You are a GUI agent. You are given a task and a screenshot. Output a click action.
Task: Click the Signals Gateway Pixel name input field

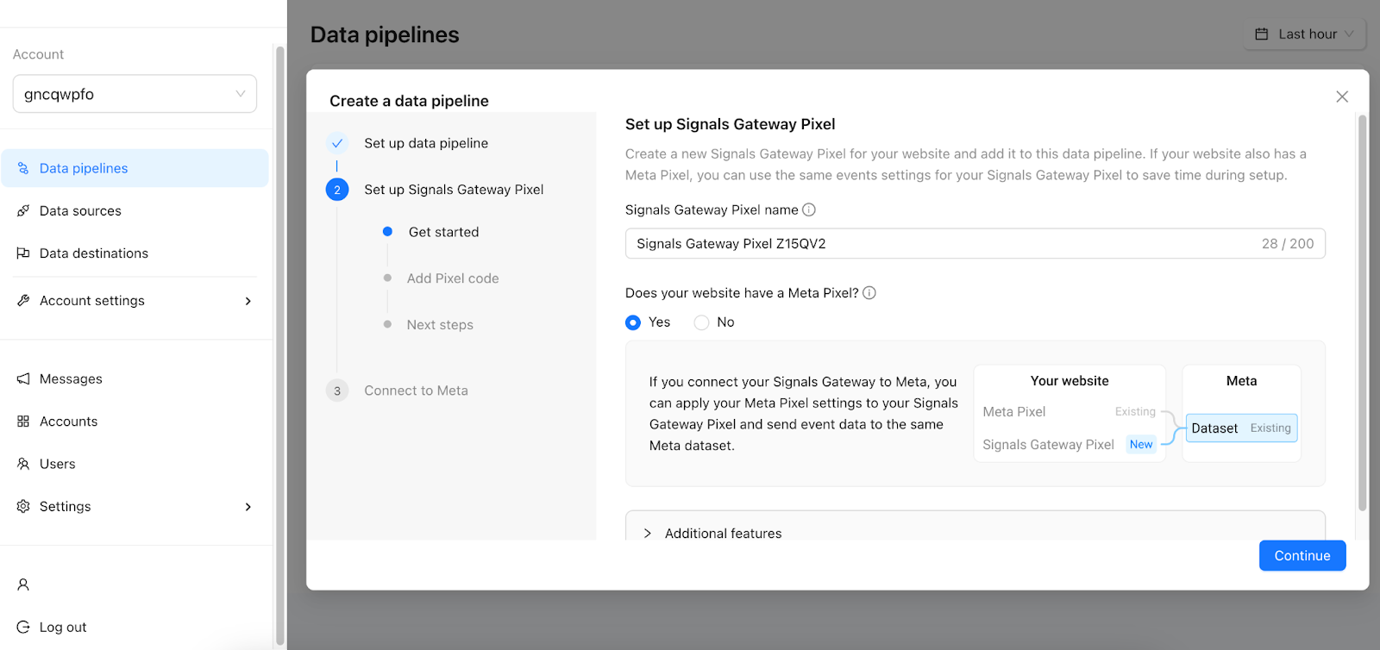[975, 244]
